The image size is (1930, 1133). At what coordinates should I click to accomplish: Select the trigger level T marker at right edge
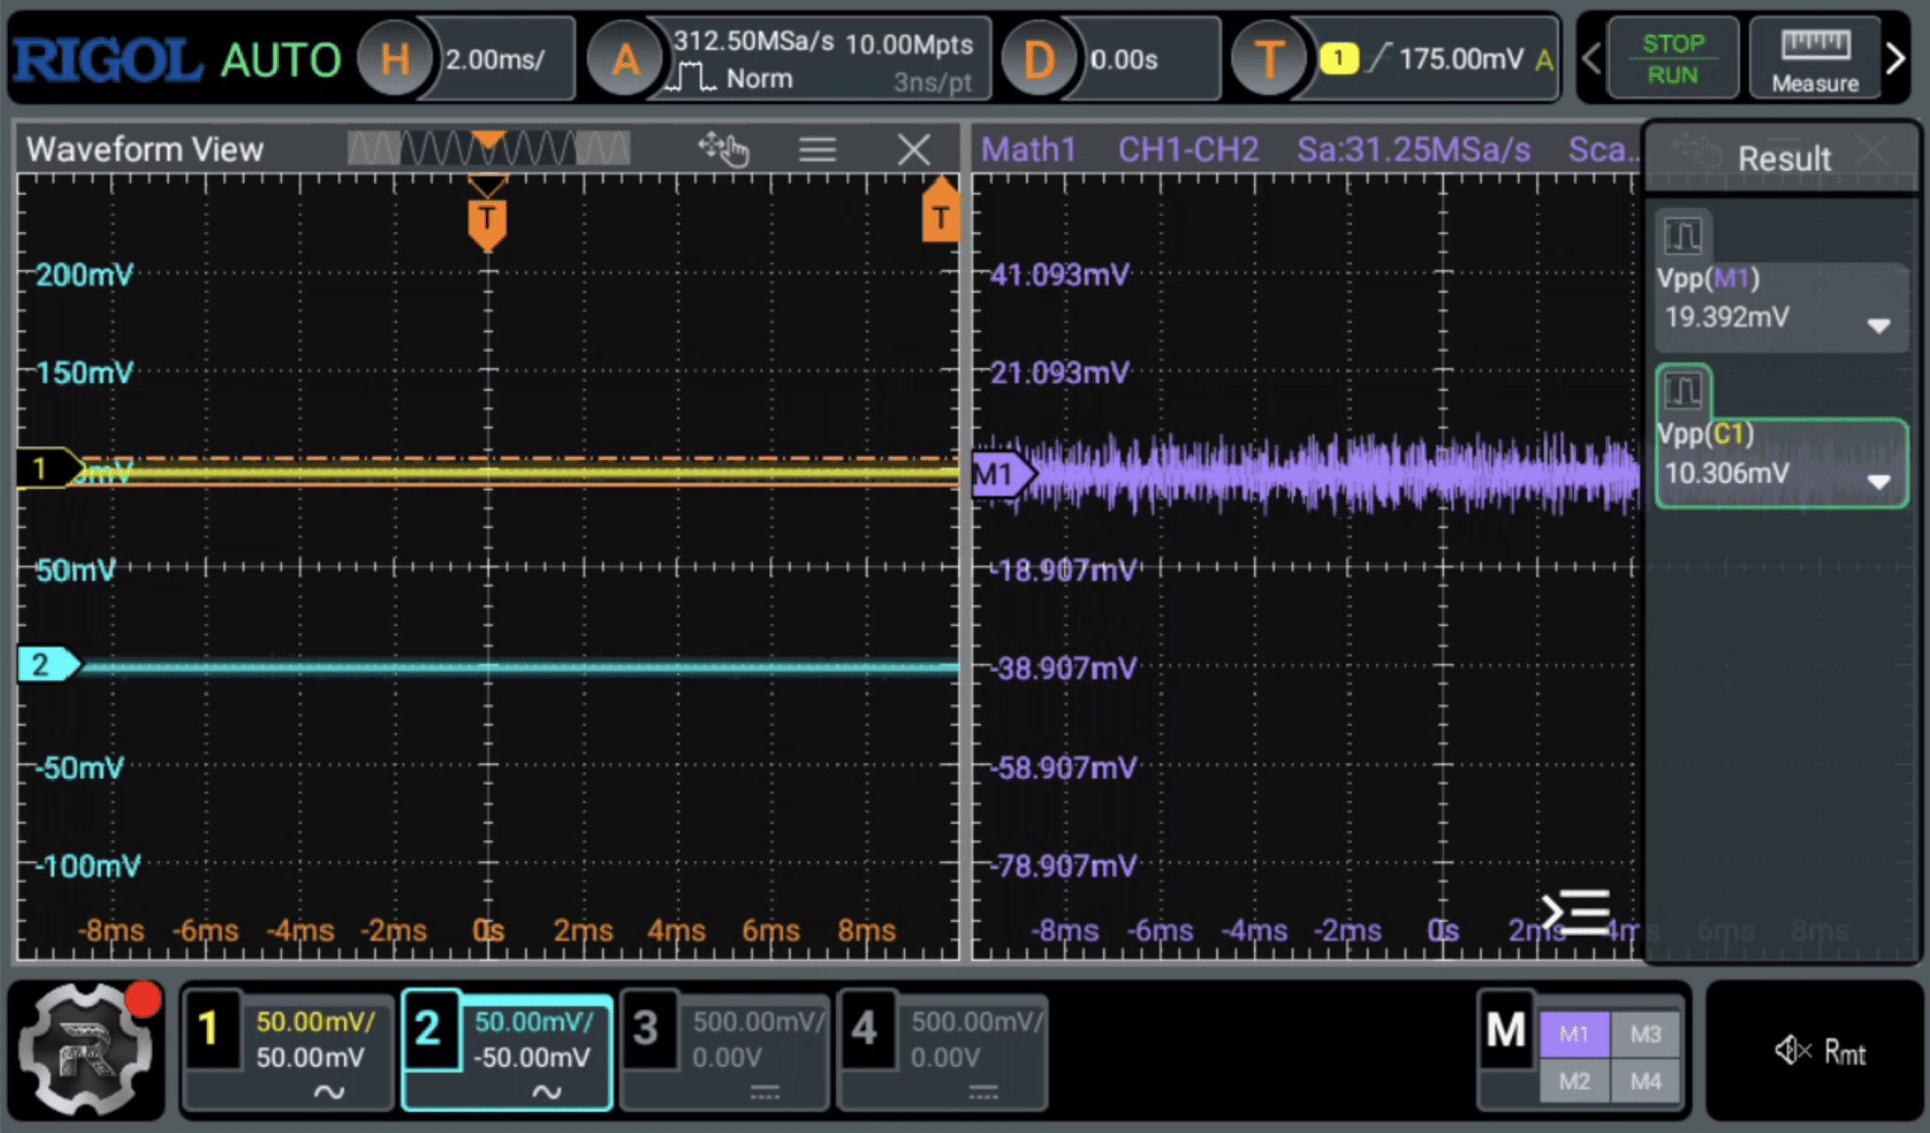pos(941,211)
